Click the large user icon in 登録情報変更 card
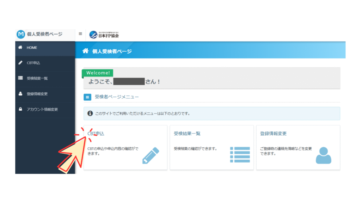 pyautogui.click(x=323, y=155)
